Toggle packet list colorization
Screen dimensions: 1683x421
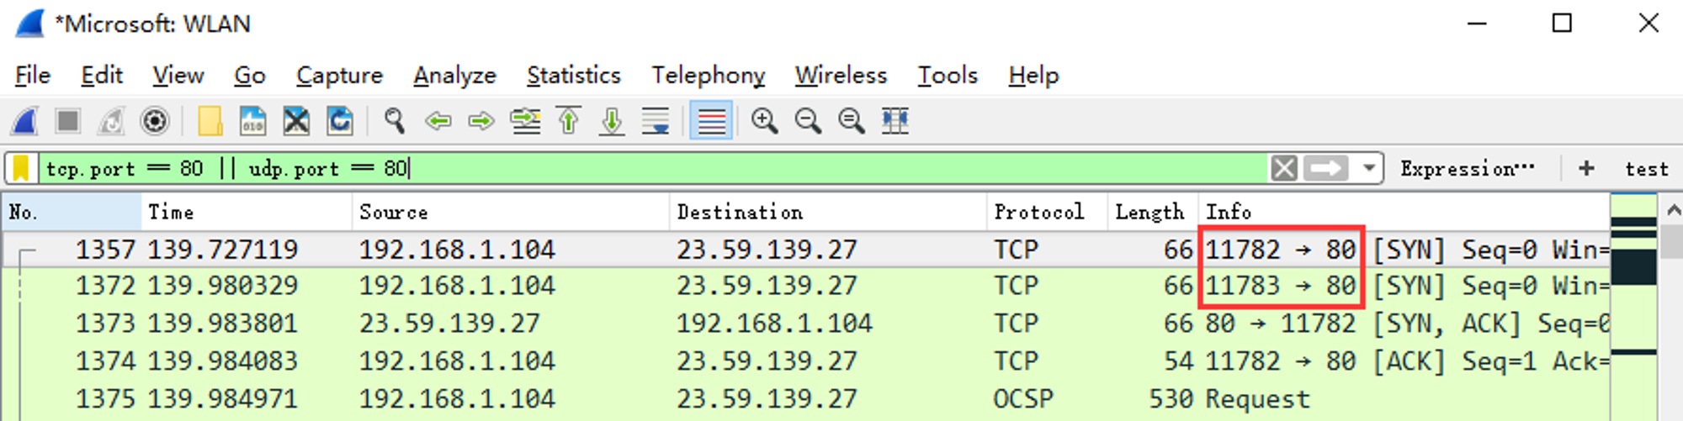click(x=711, y=121)
